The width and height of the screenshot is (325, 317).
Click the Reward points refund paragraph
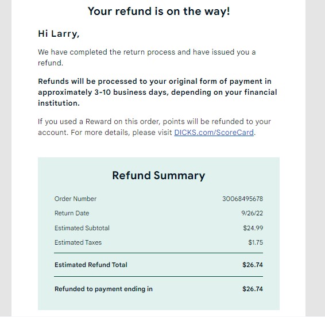coord(154,127)
